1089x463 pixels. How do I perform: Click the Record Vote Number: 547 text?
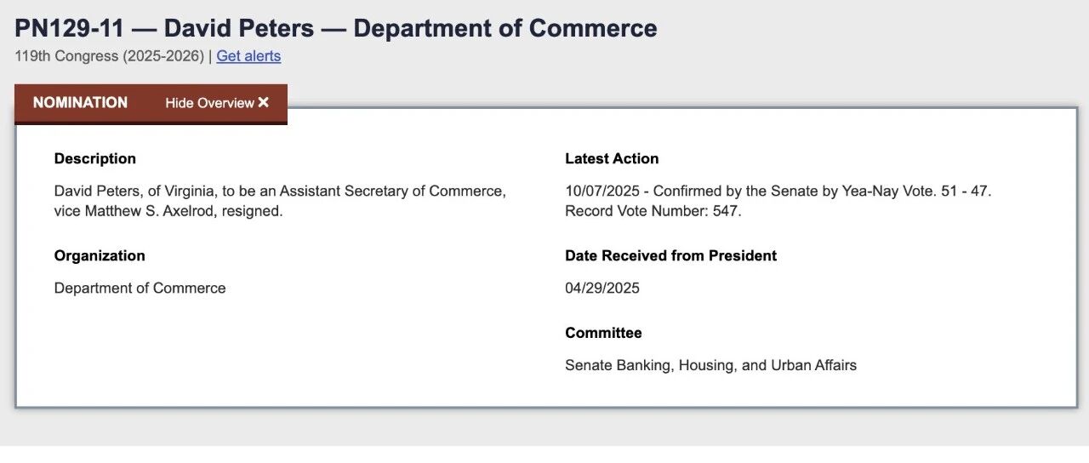point(653,211)
